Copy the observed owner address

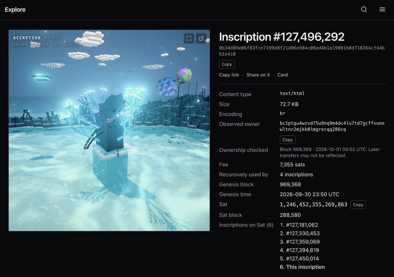pyautogui.click(x=287, y=140)
